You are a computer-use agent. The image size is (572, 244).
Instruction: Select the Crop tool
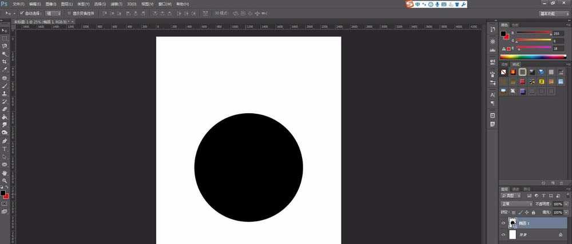point(5,62)
